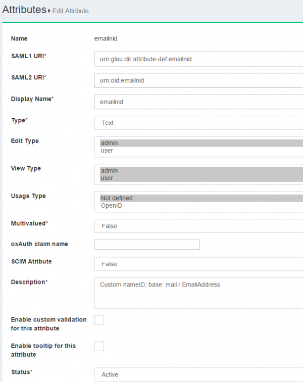Open the Type dropdown showing Text
The height and width of the screenshot is (382, 303).
[x=198, y=123]
